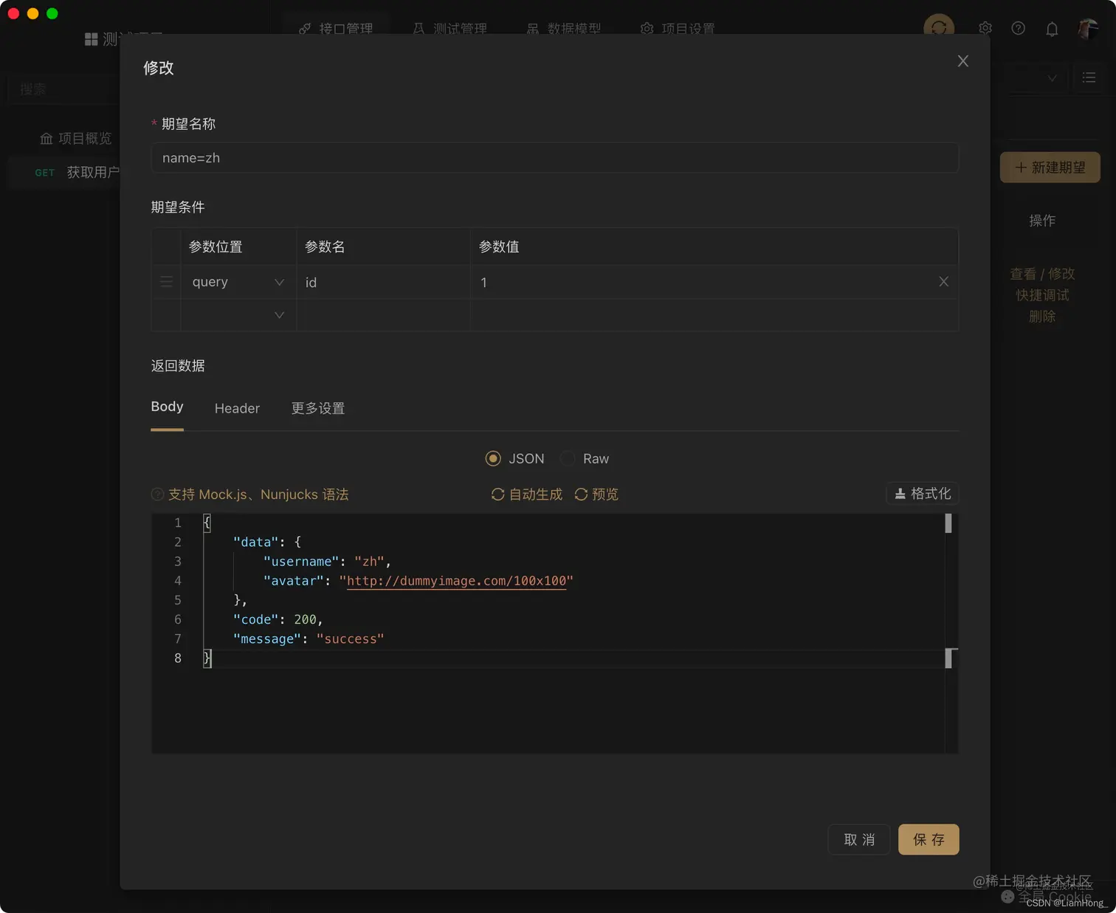The image size is (1116, 913).
Task: Click the 搜索 search box in sidebar
Action: tap(63, 89)
